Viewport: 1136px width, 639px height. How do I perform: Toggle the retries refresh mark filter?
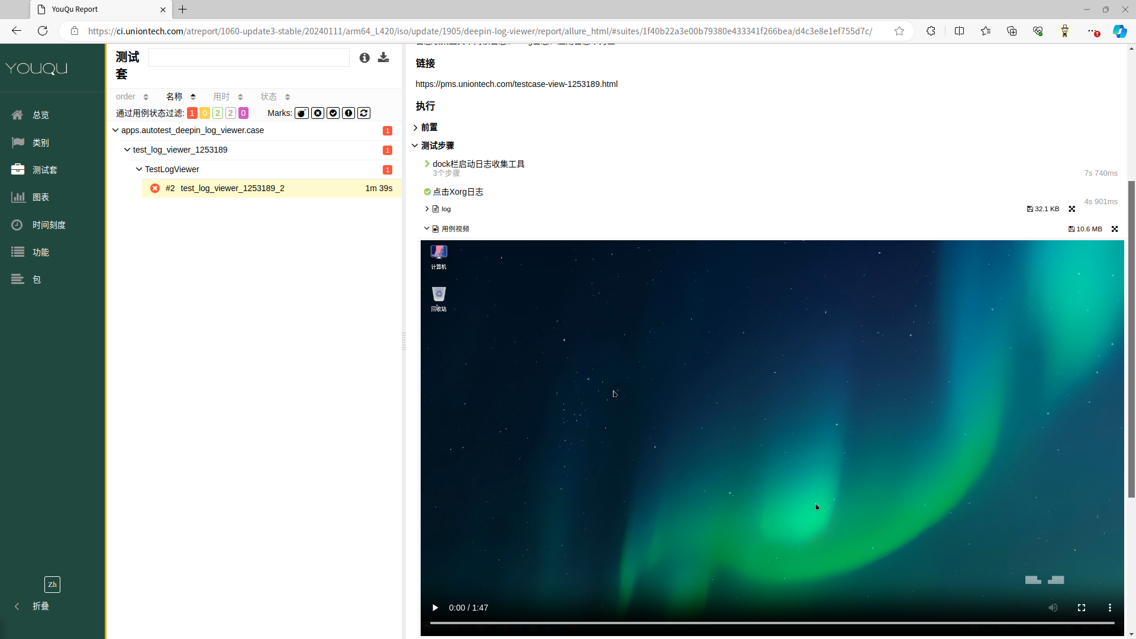[x=364, y=113]
